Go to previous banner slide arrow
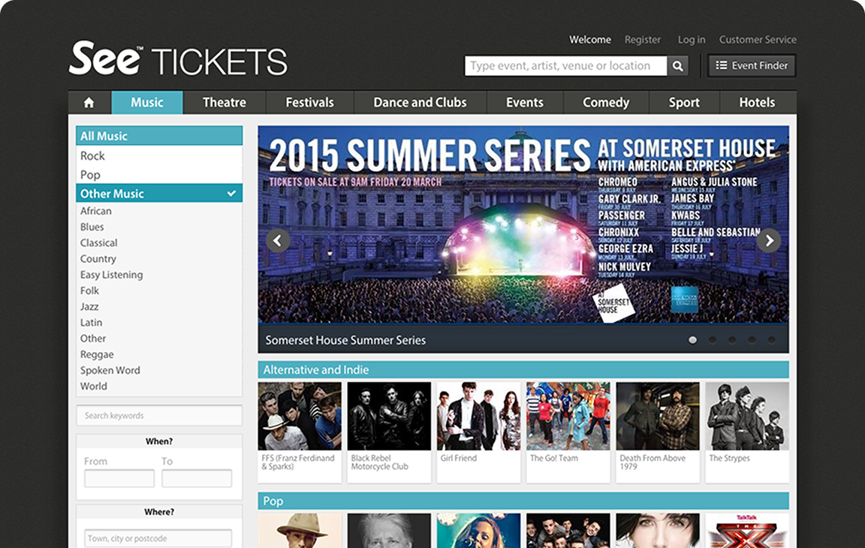Viewport: 865px width, 548px height. click(278, 240)
